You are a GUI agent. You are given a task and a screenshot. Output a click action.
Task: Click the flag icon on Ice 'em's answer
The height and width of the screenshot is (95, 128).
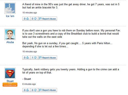tap(40, 19)
